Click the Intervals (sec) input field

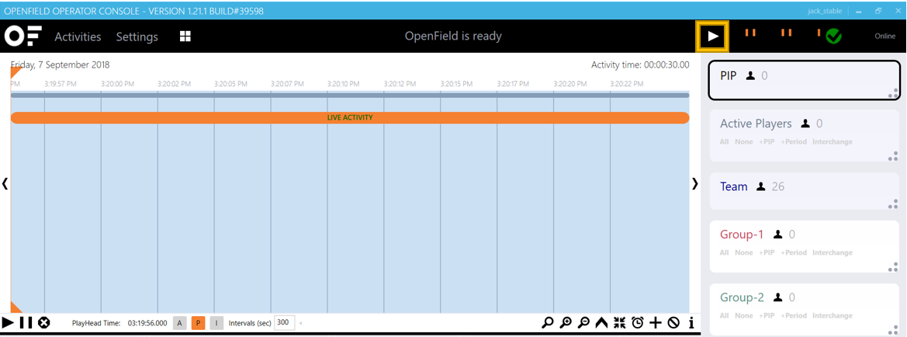pos(284,322)
